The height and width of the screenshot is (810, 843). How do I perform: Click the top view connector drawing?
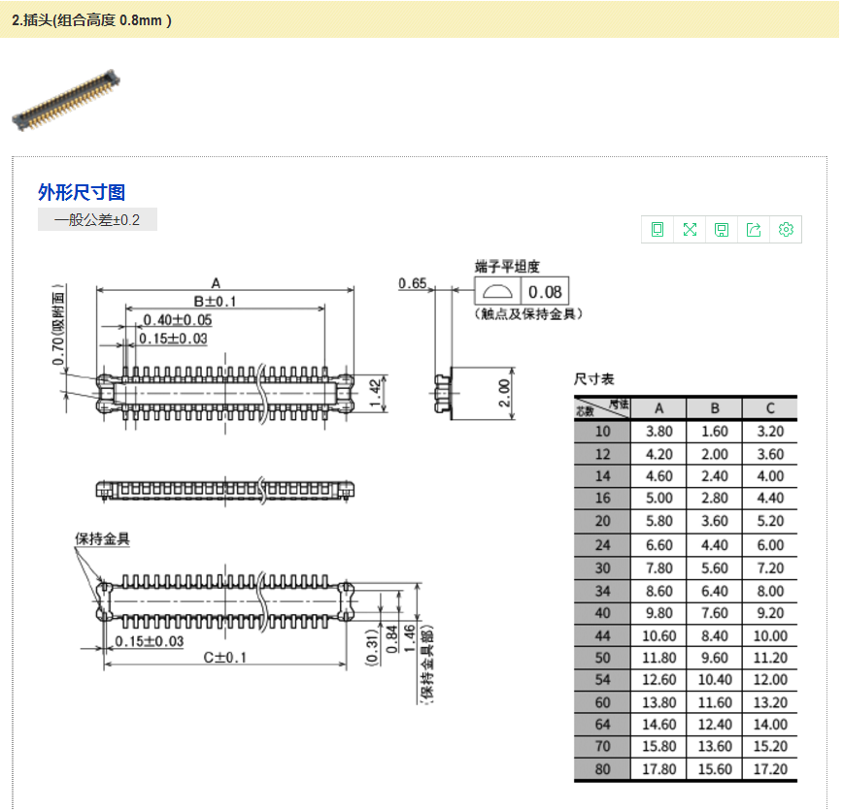(225, 392)
